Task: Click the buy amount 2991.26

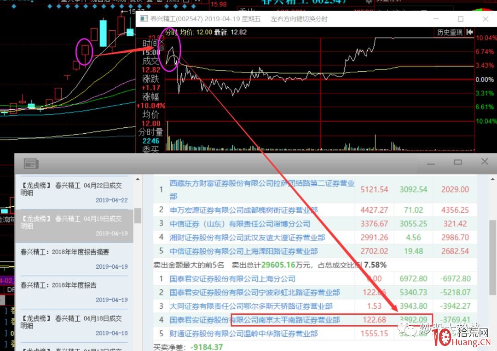Action: tap(374, 238)
